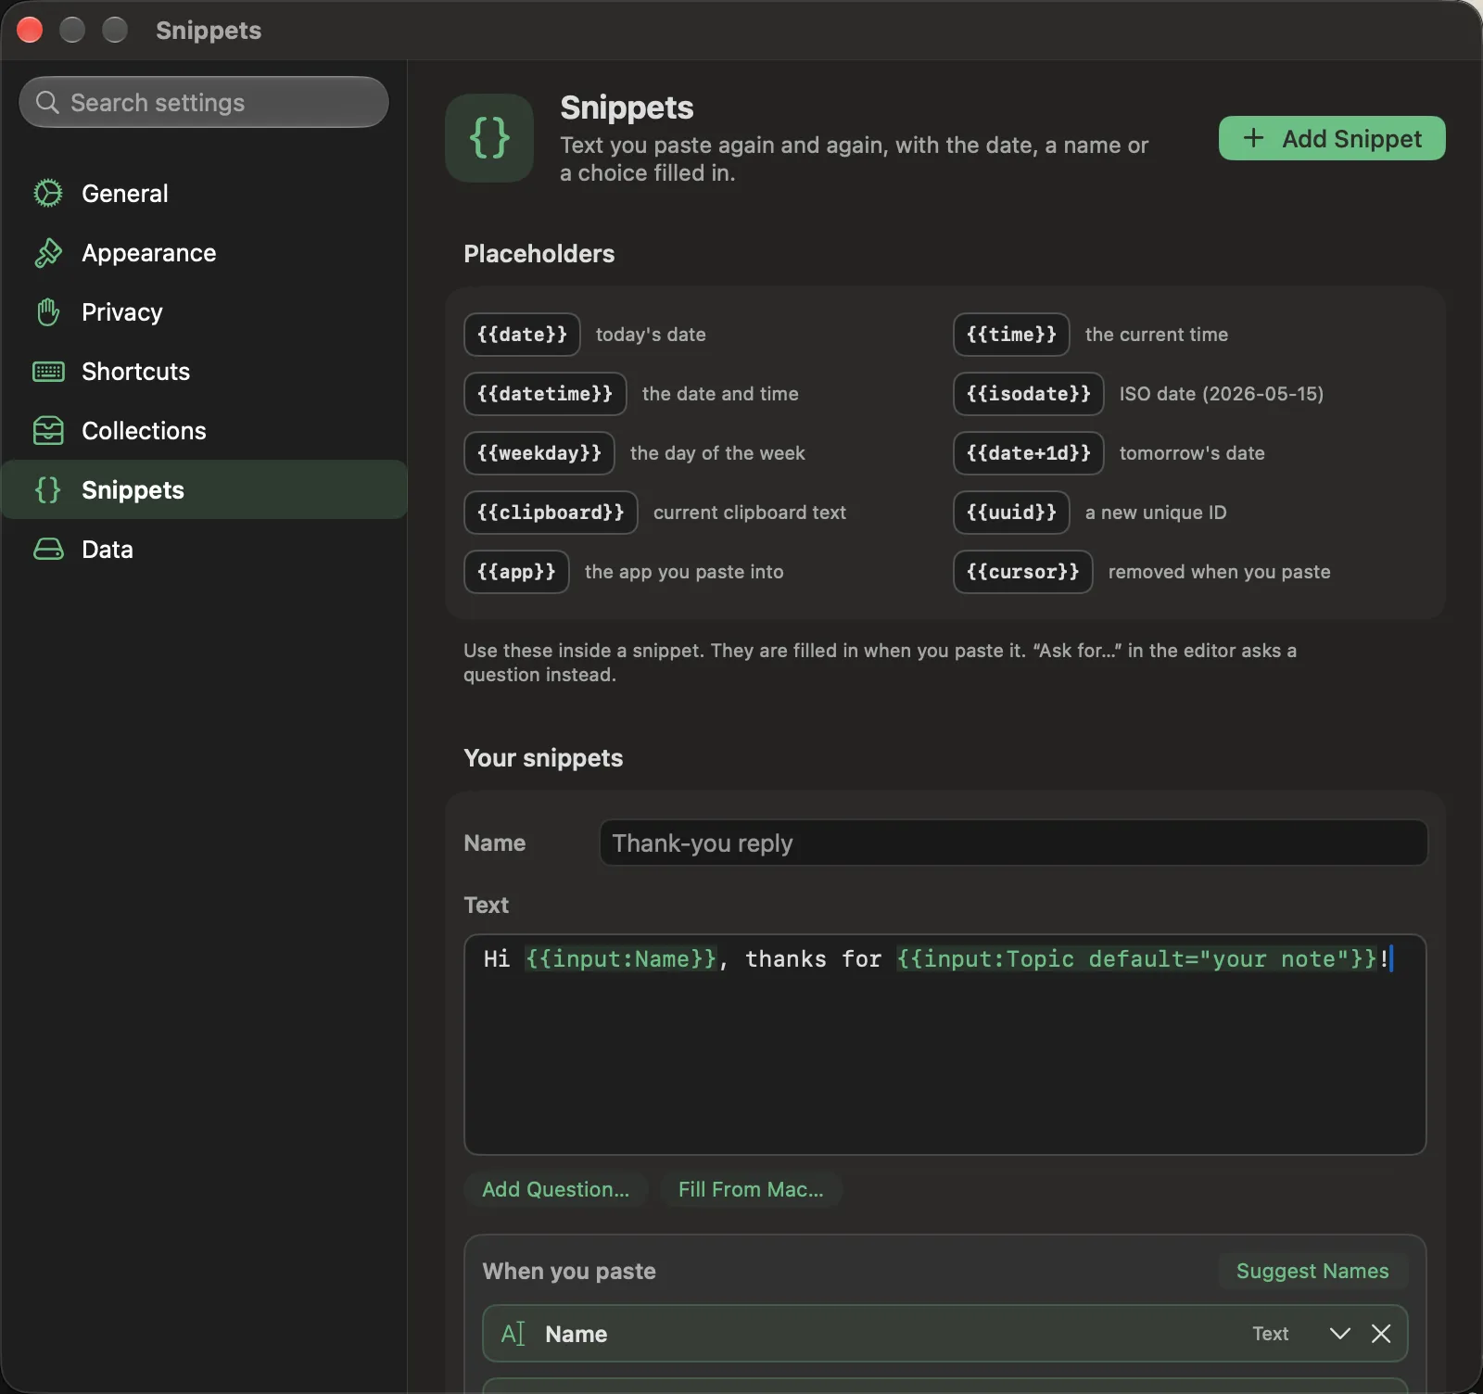
Task: Click the {{isodate}} placeholder chip
Action: (1029, 394)
